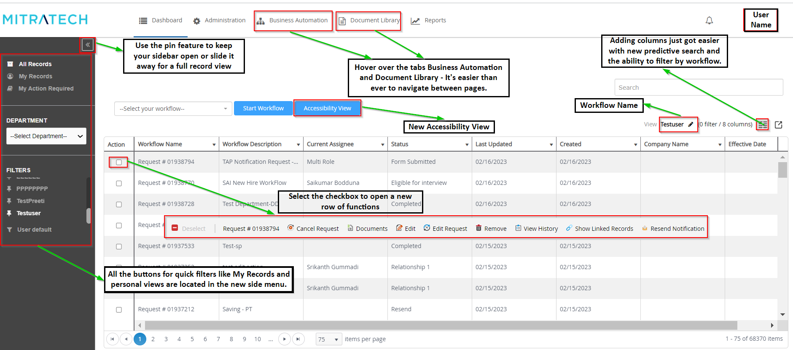Open the Business Automation tab
The width and height of the screenshot is (793, 350).
293,21
